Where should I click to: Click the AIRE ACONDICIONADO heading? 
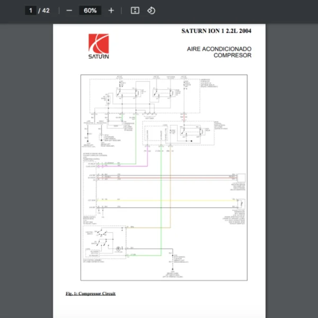[219, 49]
